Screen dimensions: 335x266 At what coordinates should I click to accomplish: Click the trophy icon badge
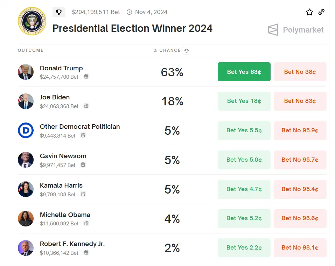tap(59, 12)
